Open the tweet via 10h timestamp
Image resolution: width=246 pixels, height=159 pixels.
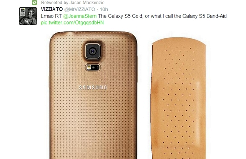click(x=104, y=9)
